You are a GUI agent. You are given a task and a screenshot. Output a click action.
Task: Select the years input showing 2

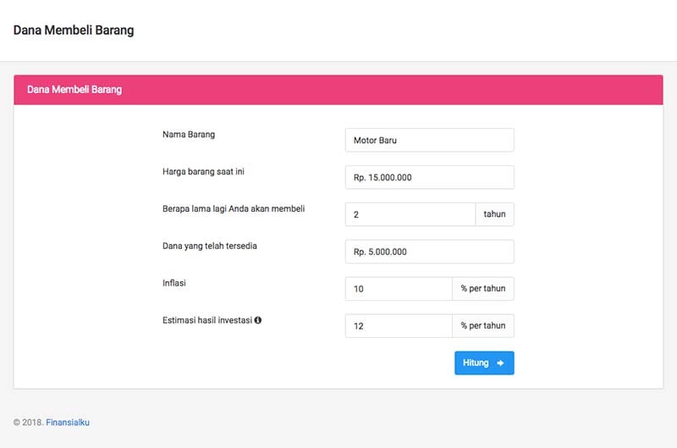tap(410, 214)
